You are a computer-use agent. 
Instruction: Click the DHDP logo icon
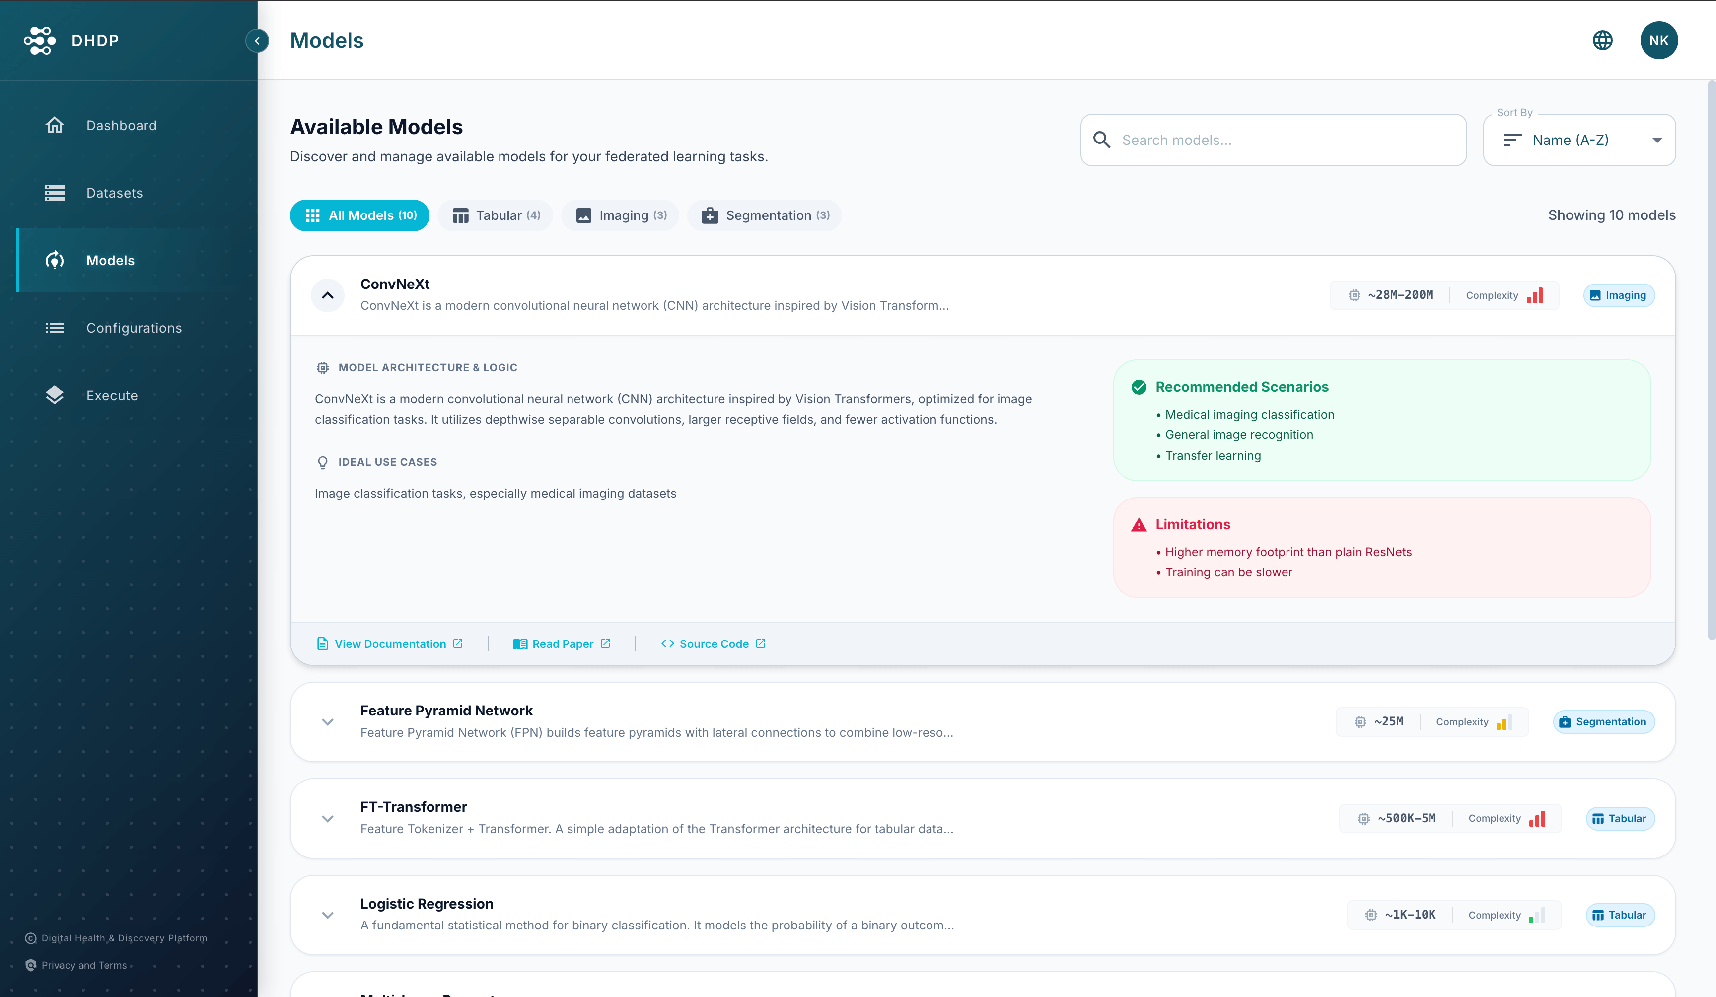(40, 40)
